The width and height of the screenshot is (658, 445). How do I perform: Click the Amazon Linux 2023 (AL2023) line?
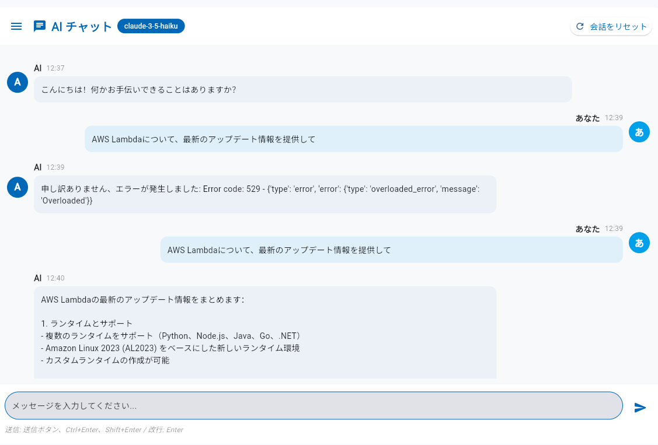point(170,348)
